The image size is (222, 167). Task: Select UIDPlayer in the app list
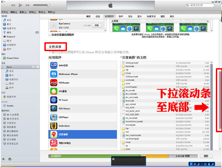pyautogui.click(x=83, y=117)
